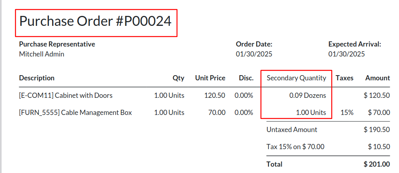Select the 01/30/2025 order date value
Image resolution: width=399 pixels, height=173 pixels.
click(x=254, y=54)
